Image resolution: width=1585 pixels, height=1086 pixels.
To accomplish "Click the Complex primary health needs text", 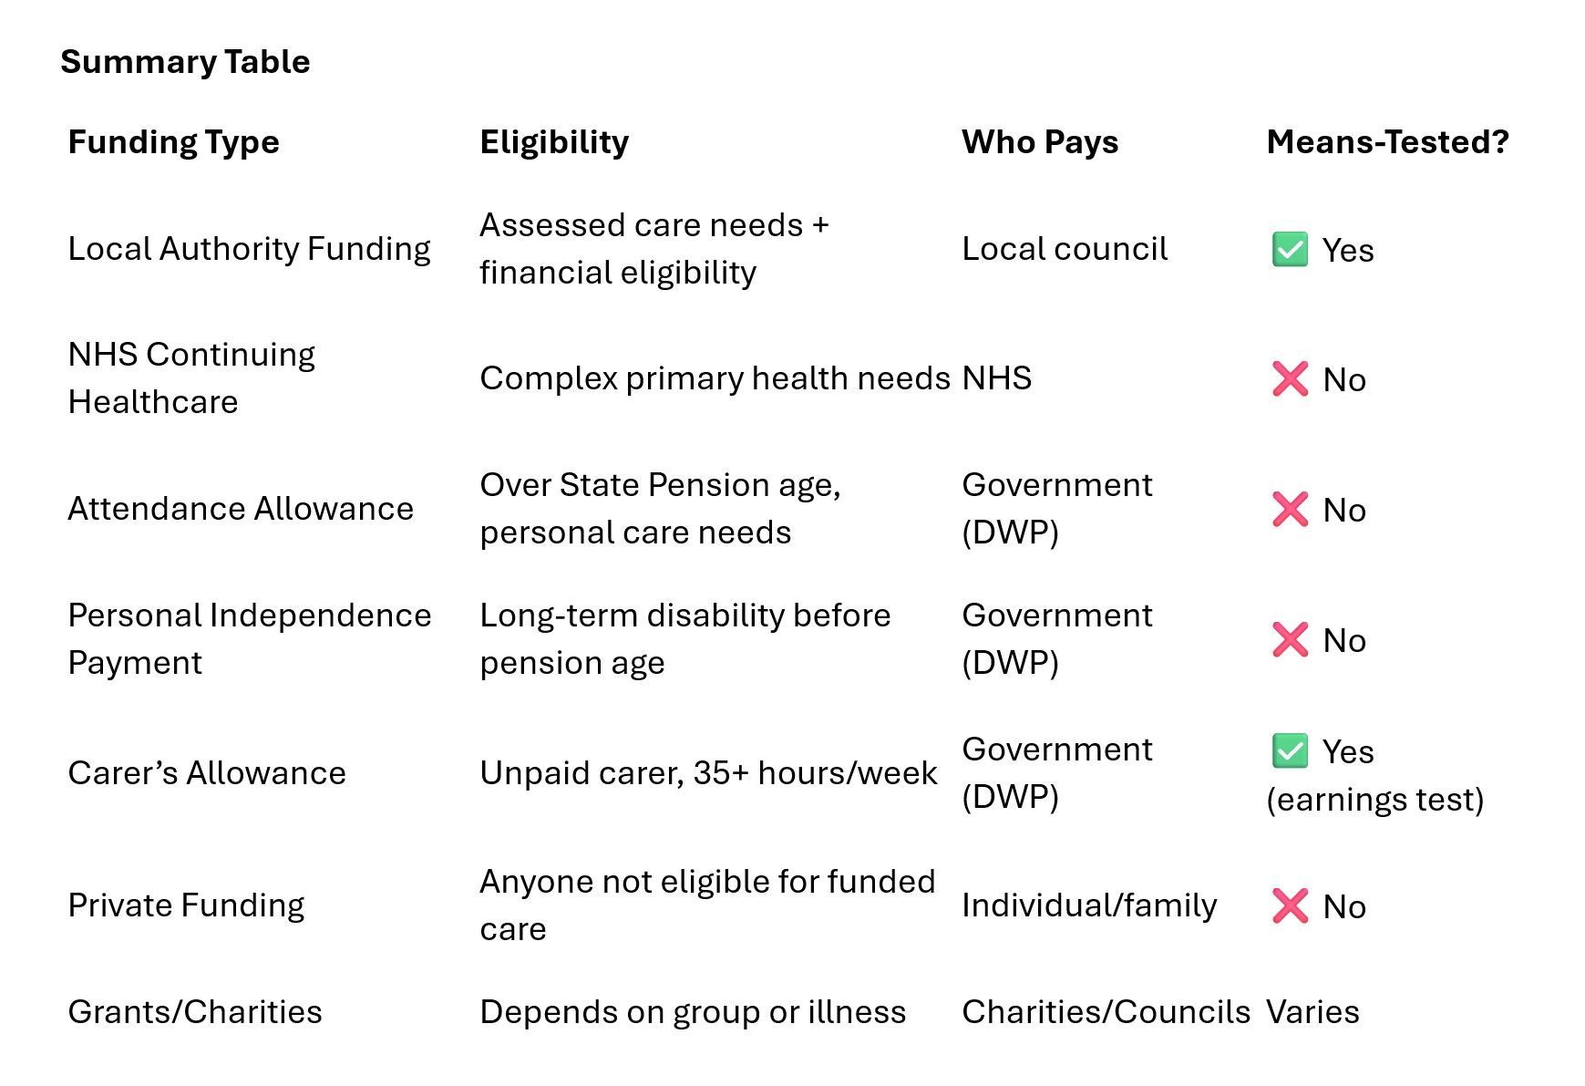I will [x=715, y=378].
